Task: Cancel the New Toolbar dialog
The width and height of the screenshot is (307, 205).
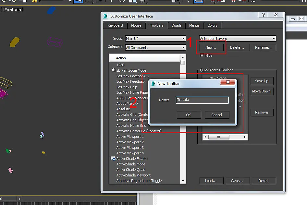Action: tap(217, 115)
